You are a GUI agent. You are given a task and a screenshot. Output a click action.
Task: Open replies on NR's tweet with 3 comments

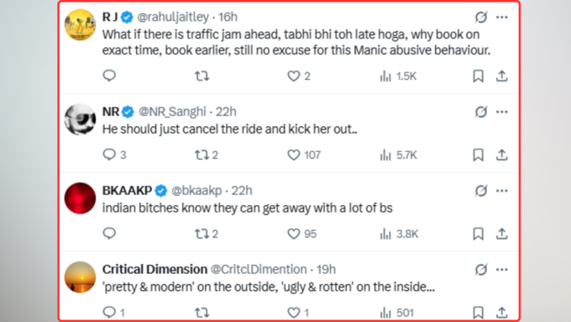click(x=114, y=155)
